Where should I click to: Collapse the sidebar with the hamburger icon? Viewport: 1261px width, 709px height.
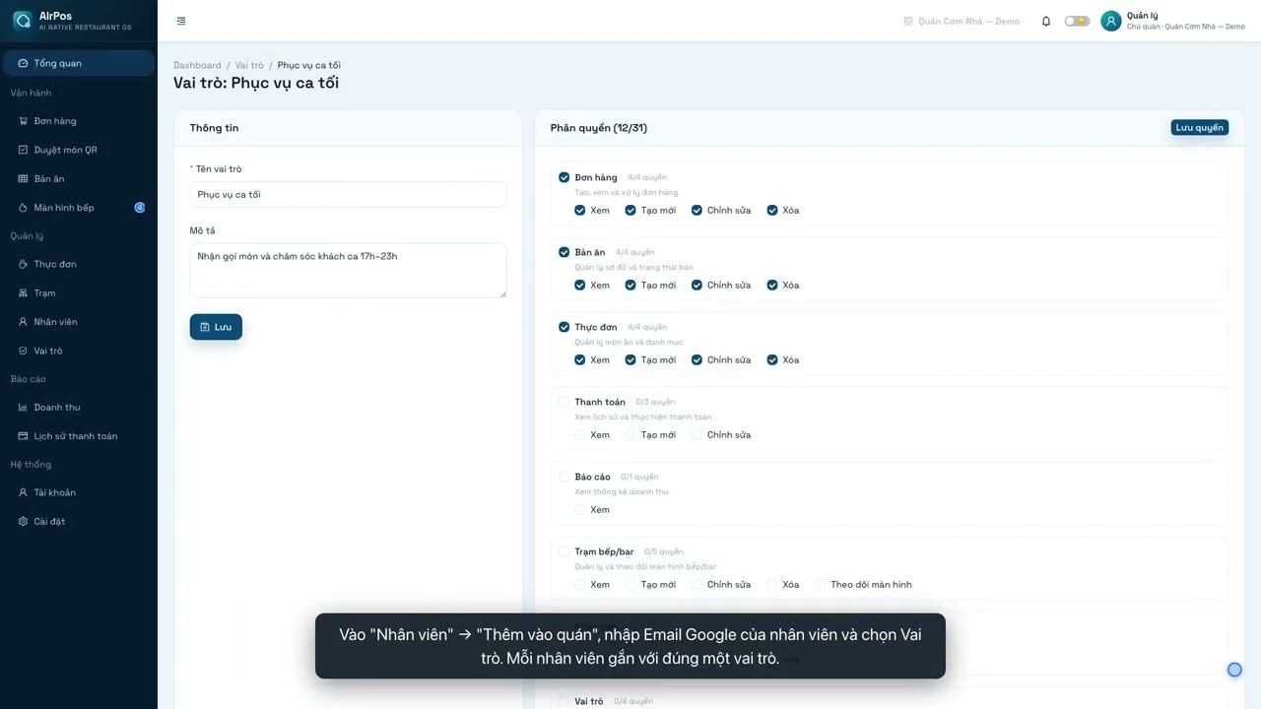(181, 21)
